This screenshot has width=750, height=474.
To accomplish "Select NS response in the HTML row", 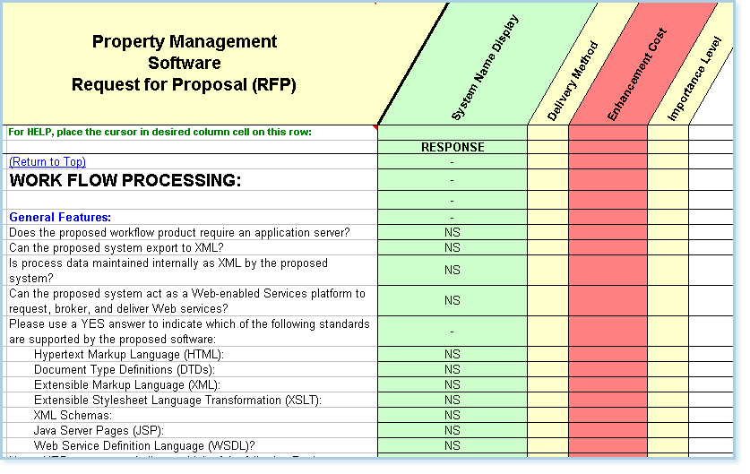I will (453, 355).
